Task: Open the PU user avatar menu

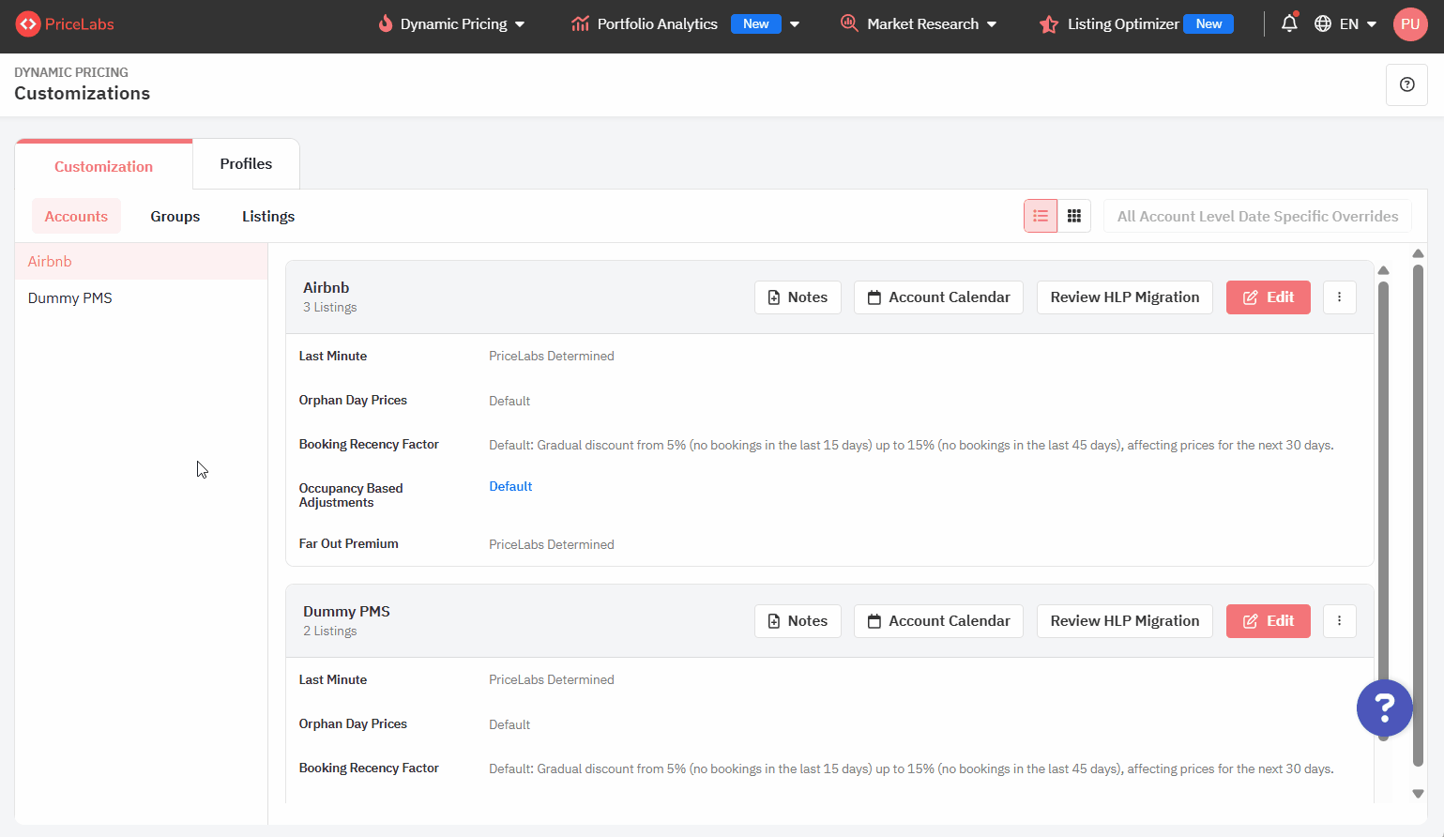Action: tap(1410, 24)
